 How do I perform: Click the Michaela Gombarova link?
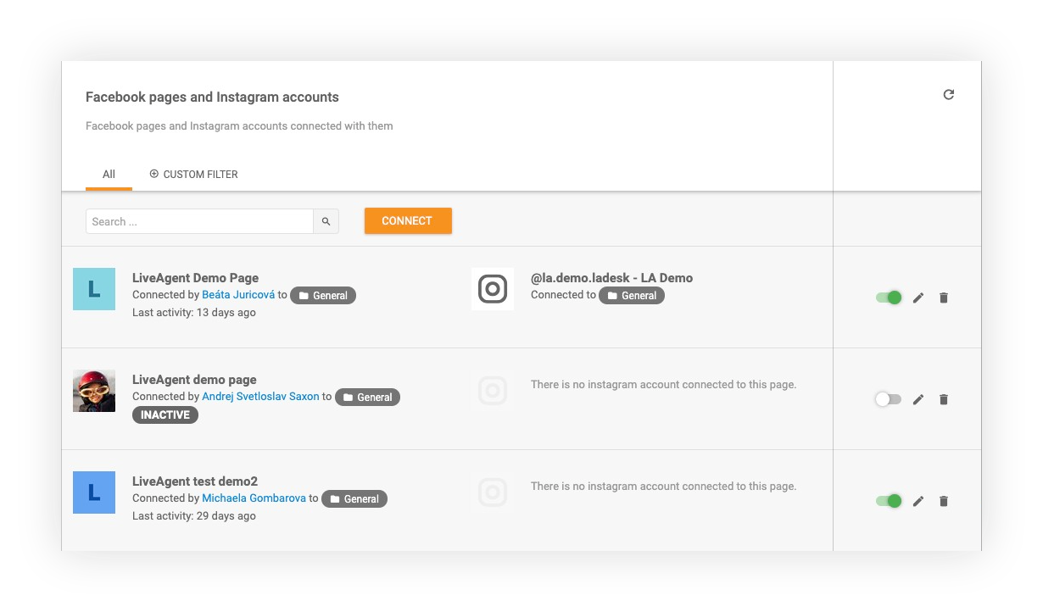(254, 498)
